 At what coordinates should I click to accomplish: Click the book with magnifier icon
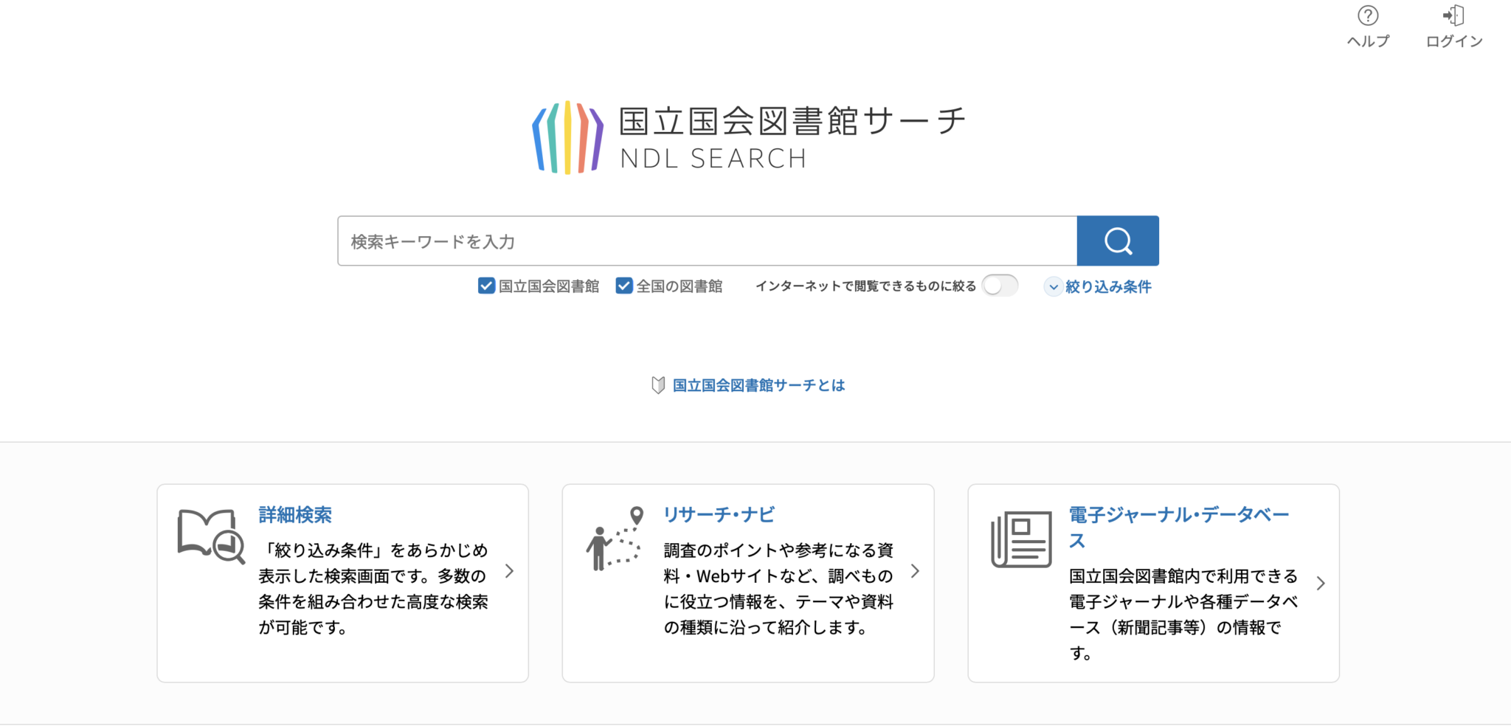211,536
